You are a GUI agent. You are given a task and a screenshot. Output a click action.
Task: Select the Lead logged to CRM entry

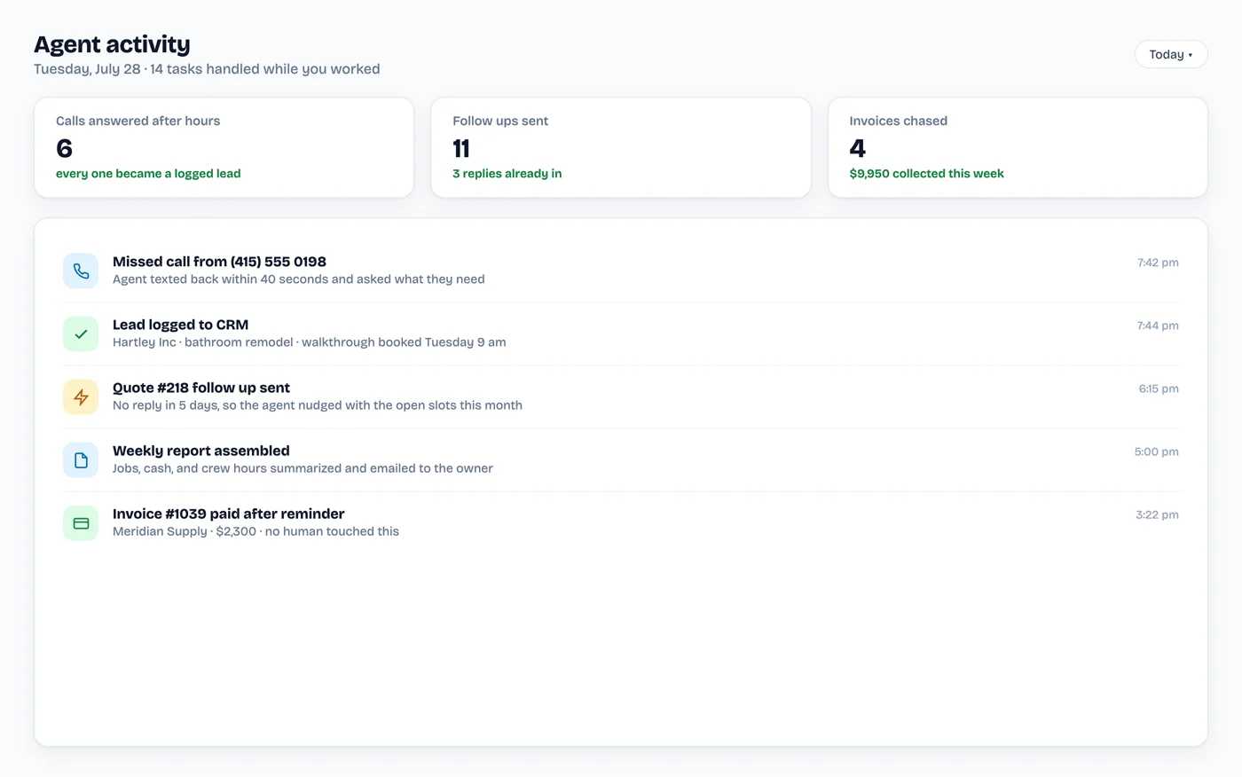click(621, 334)
